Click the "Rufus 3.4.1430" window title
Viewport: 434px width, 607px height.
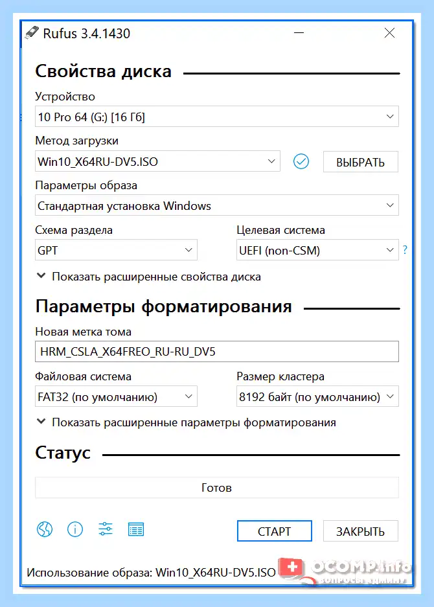coord(86,34)
